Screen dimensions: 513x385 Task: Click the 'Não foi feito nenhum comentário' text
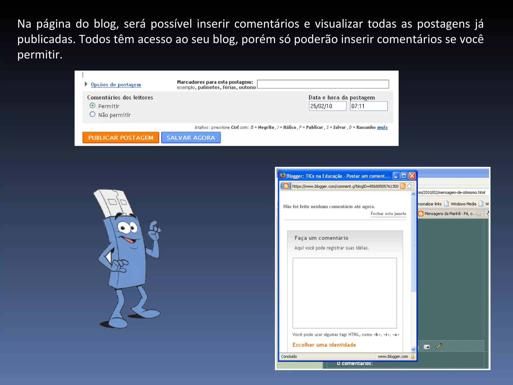(329, 207)
